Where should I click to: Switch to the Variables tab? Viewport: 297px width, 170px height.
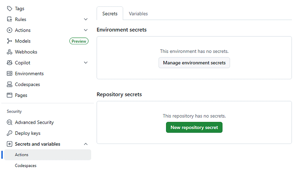(138, 14)
